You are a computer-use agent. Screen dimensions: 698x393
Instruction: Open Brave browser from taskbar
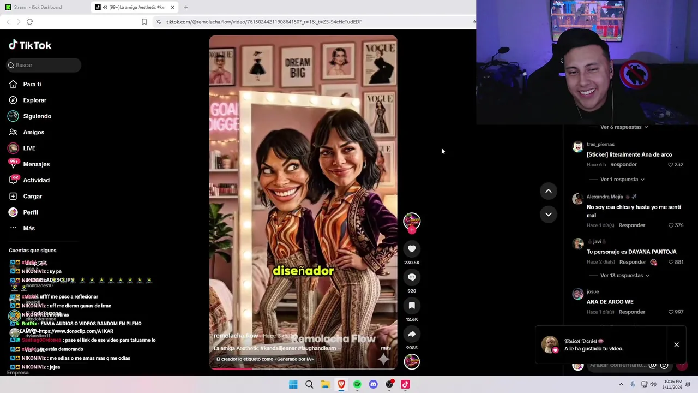(x=341, y=384)
